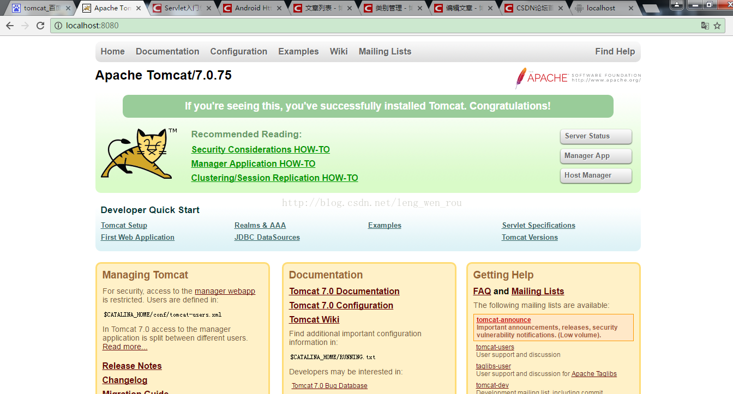Viewport: 733px width, 394px height.
Task: Click the Read more... link
Action: [125, 347]
